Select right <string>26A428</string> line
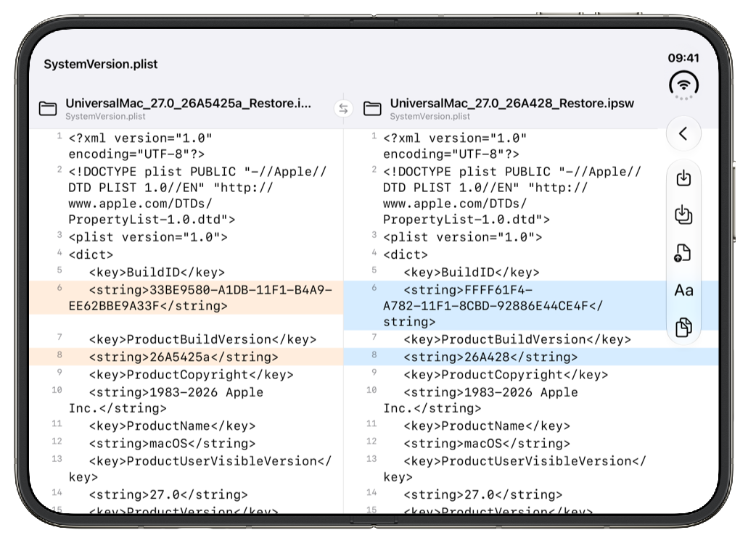The width and height of the screenshot is (748, 543). [530, 357]
